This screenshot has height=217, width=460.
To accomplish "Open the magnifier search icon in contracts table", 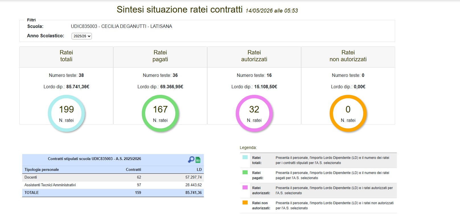I will 191,159.
